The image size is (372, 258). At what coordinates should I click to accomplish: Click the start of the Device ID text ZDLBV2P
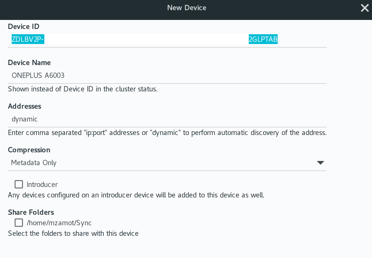(x=27, y=39)
